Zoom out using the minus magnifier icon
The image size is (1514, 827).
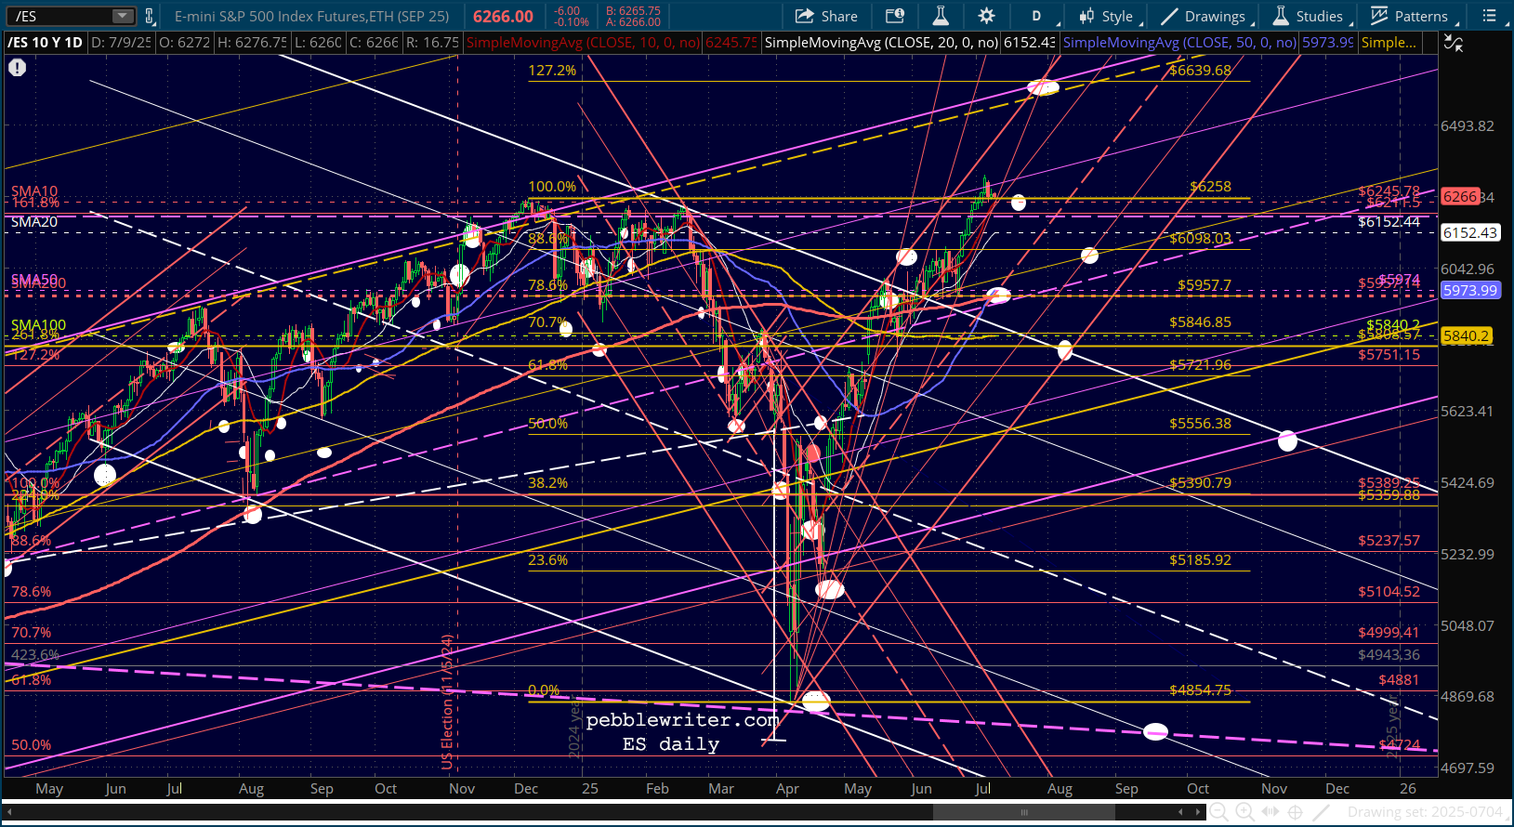(x=1220, y=812)
